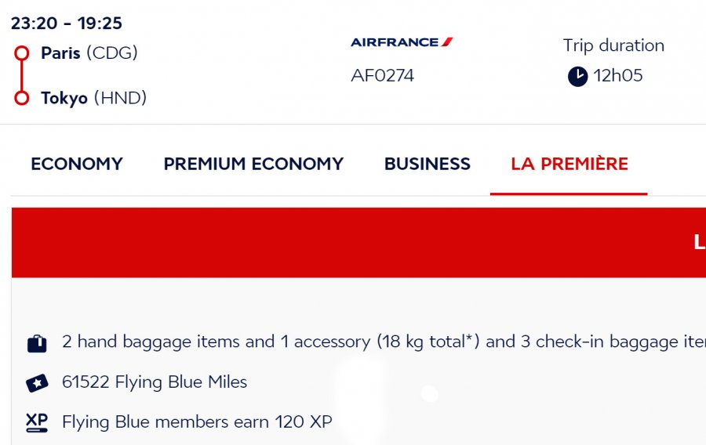Click the XP icon
The image size is (706, 445).
(x=37, y=422)
